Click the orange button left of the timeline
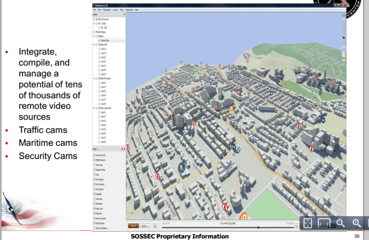This screenshot has width=369, height=240. (x=133, y=225)
